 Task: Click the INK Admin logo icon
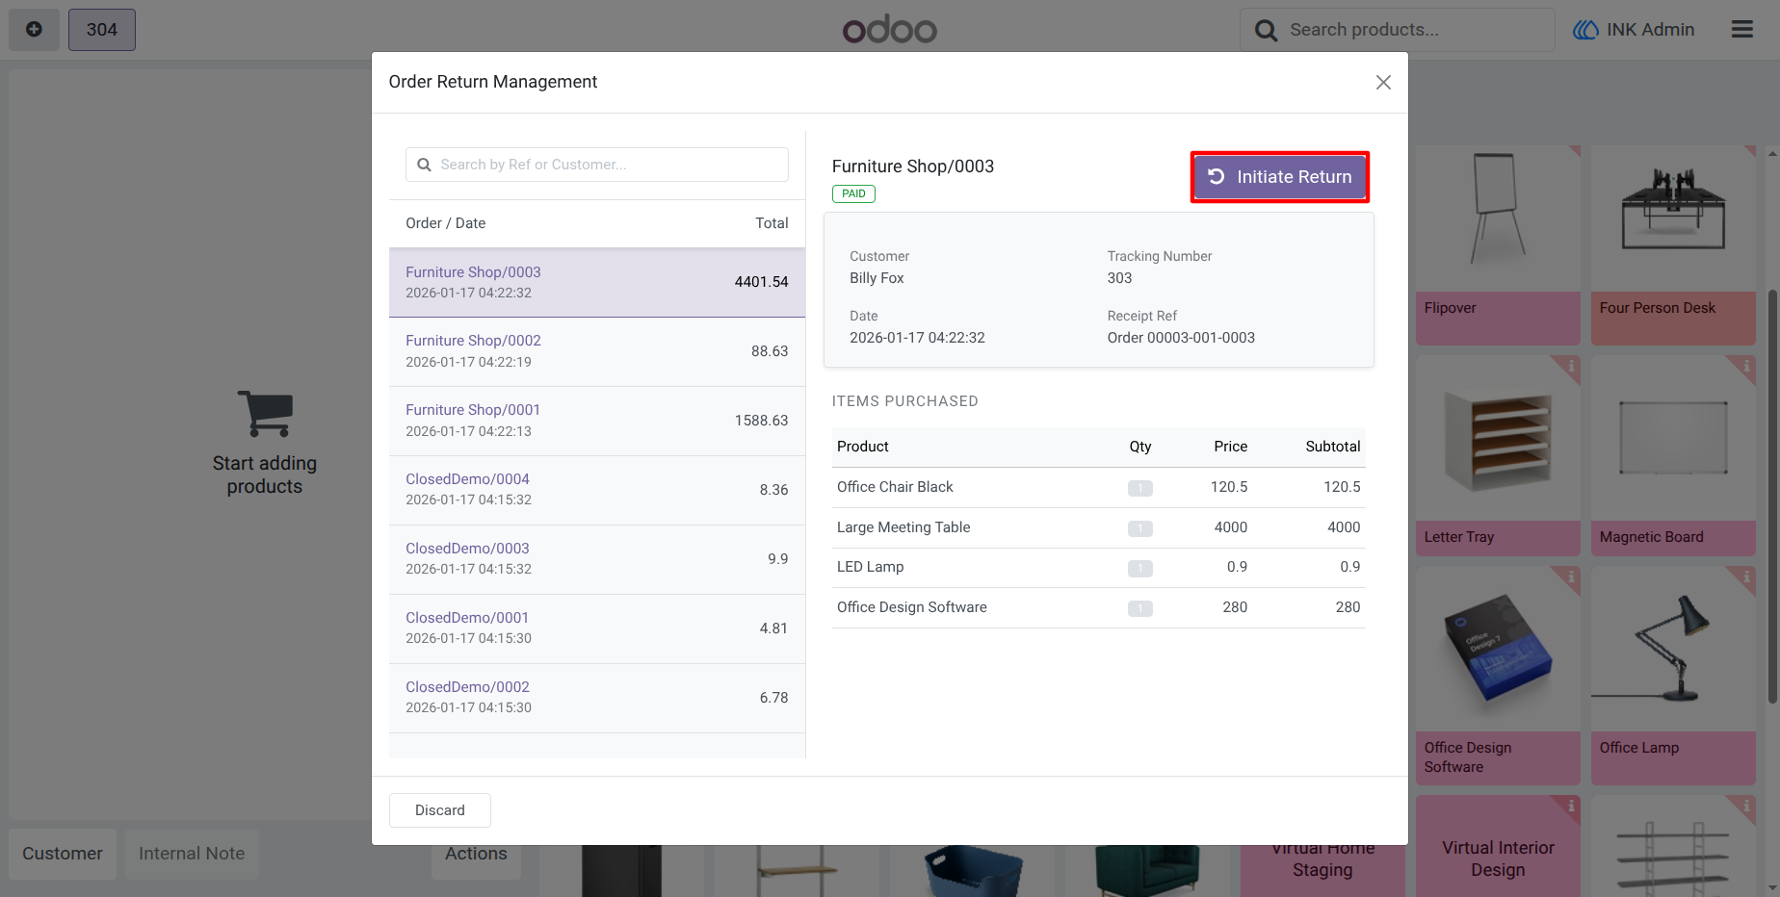1585,30
